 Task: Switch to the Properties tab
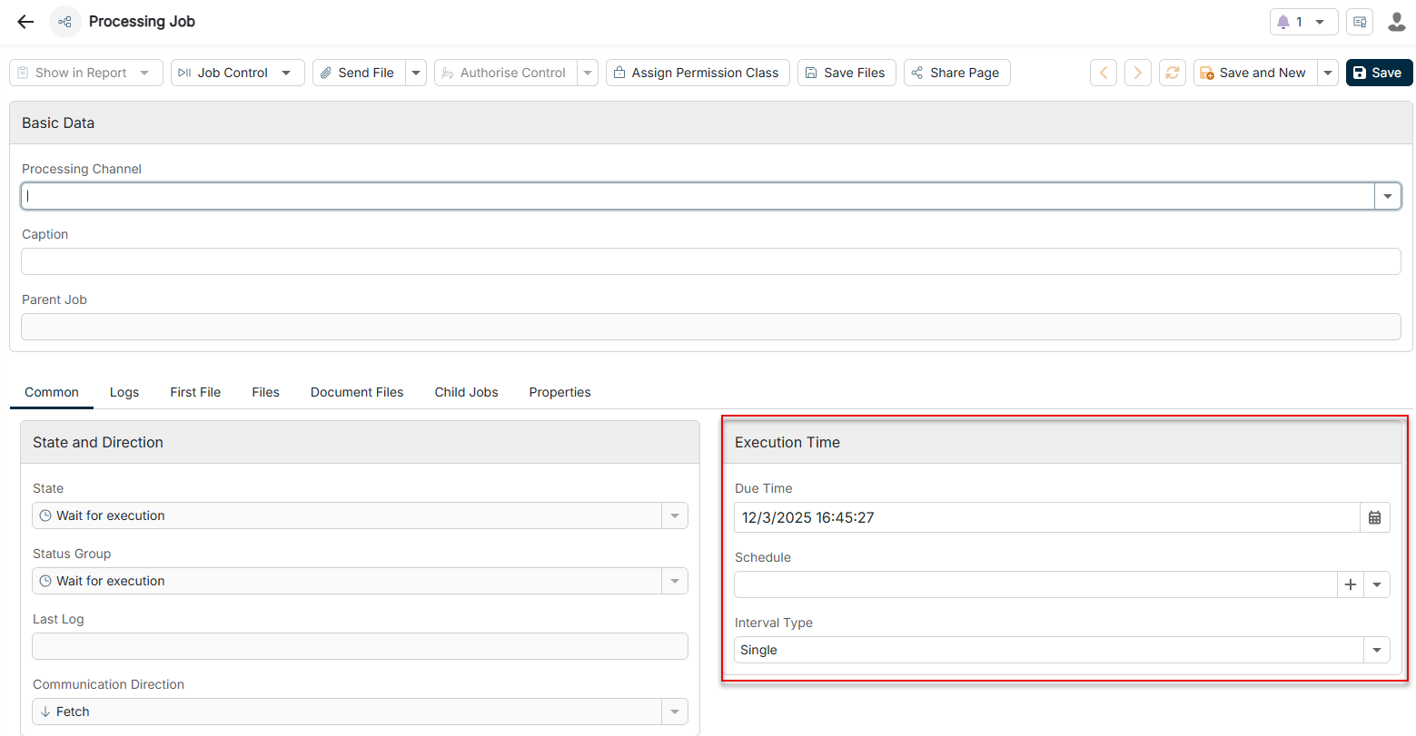click(559, 392)
